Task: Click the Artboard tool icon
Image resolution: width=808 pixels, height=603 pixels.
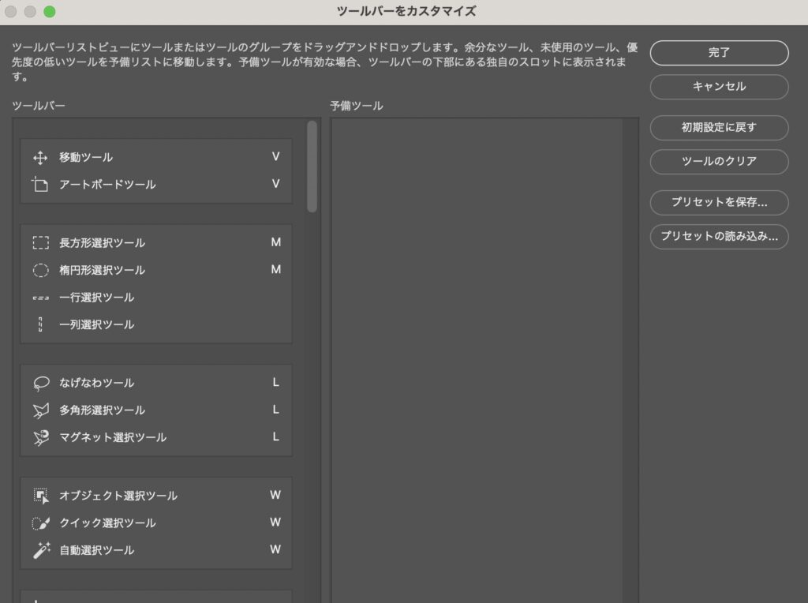Action: 40,185
